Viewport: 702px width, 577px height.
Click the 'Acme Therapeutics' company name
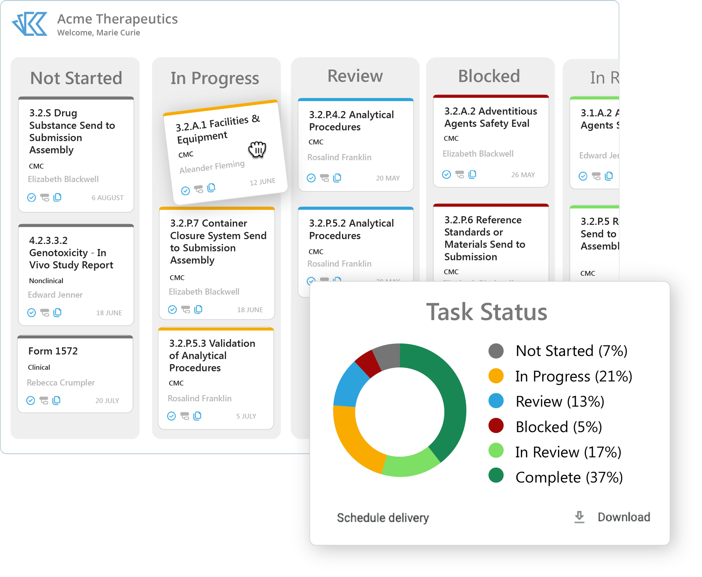click(x=118, y=19)
